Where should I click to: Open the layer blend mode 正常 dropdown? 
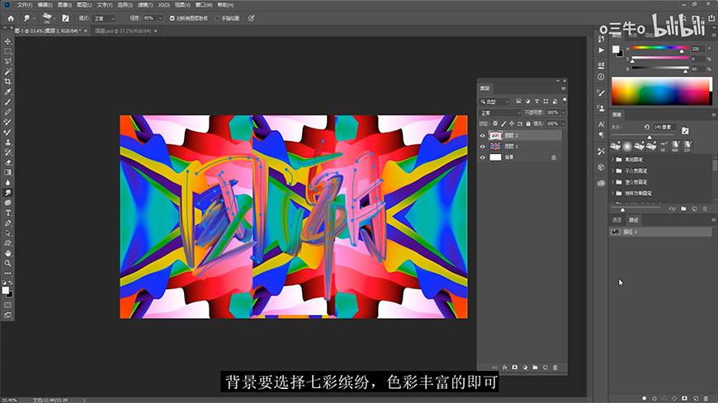click(x=500, y=112)
